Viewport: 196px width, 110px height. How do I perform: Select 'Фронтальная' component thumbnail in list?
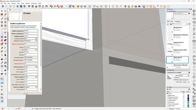[170, 60]
